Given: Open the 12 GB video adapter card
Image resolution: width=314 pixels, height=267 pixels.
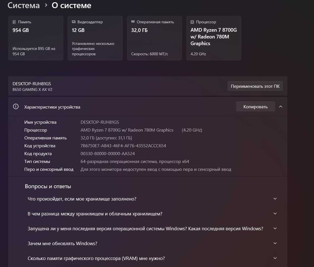Looking at the screenshot, I should pos(95,38).
